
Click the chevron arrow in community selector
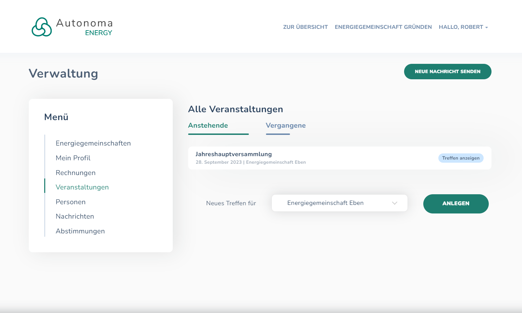(x=394, y=203)
